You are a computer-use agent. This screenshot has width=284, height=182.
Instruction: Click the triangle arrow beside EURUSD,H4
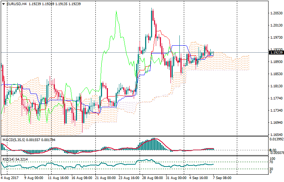(4, 4)
